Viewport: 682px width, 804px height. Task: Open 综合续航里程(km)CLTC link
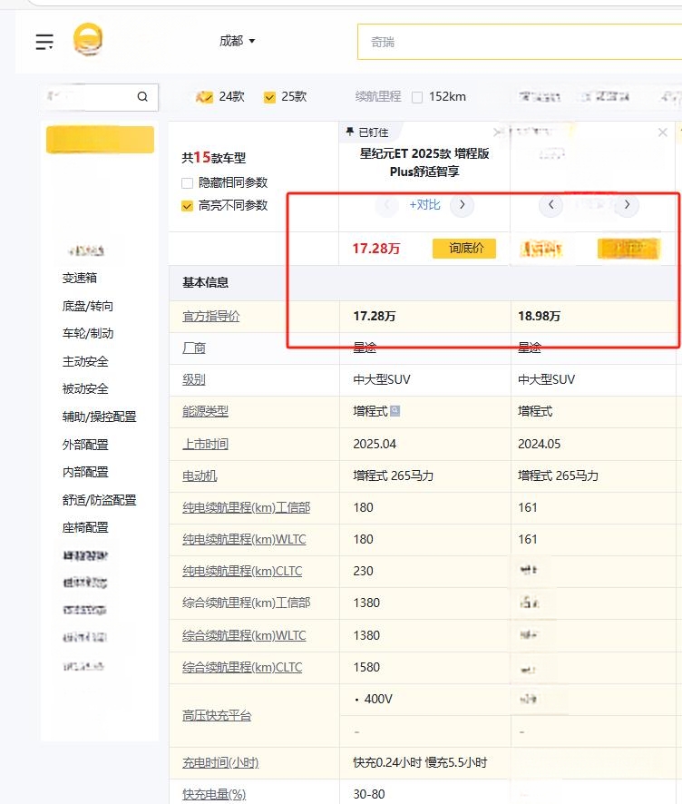tap(242, 668)
